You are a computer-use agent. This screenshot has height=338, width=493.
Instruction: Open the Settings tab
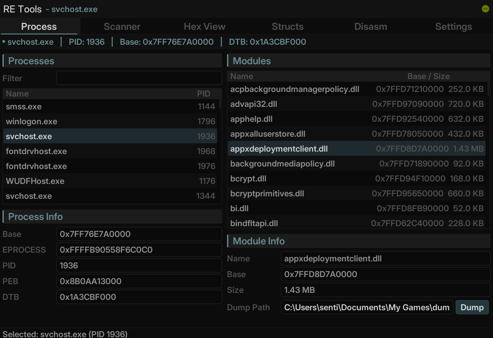[x=453, y=27]
